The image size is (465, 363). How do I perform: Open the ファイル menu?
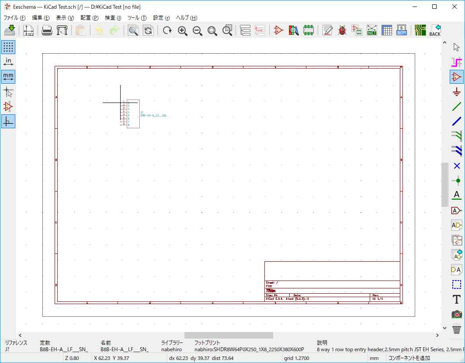pos(14,18)
